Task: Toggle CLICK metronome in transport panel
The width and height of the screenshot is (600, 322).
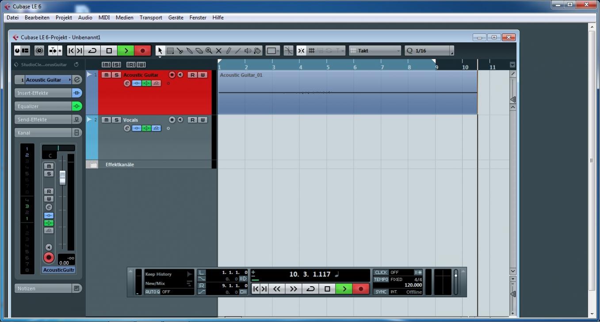Action: point(381,273)
